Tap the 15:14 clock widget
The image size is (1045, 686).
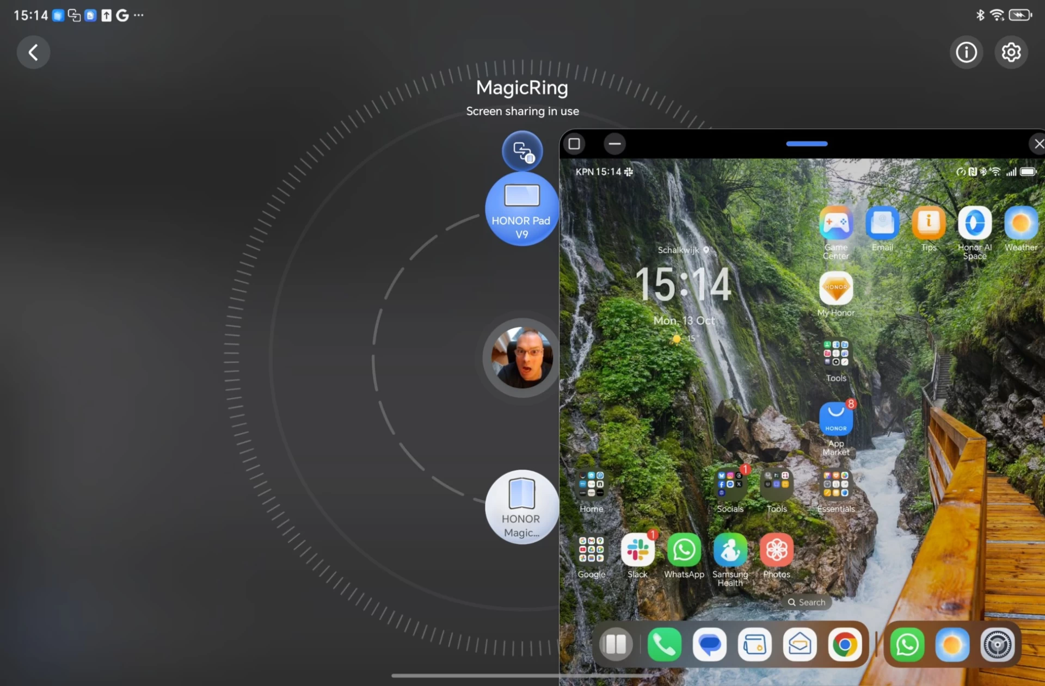pos(684,284)
